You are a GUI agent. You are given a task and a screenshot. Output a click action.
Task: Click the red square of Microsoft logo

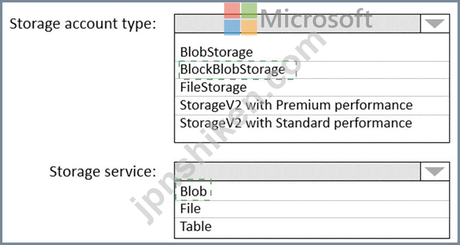click(x=232, y=10)
